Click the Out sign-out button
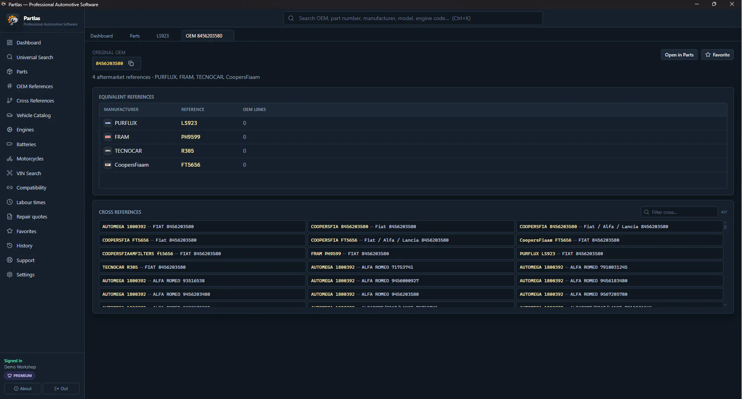Screen dimensions: 742x399 point(61,389)
